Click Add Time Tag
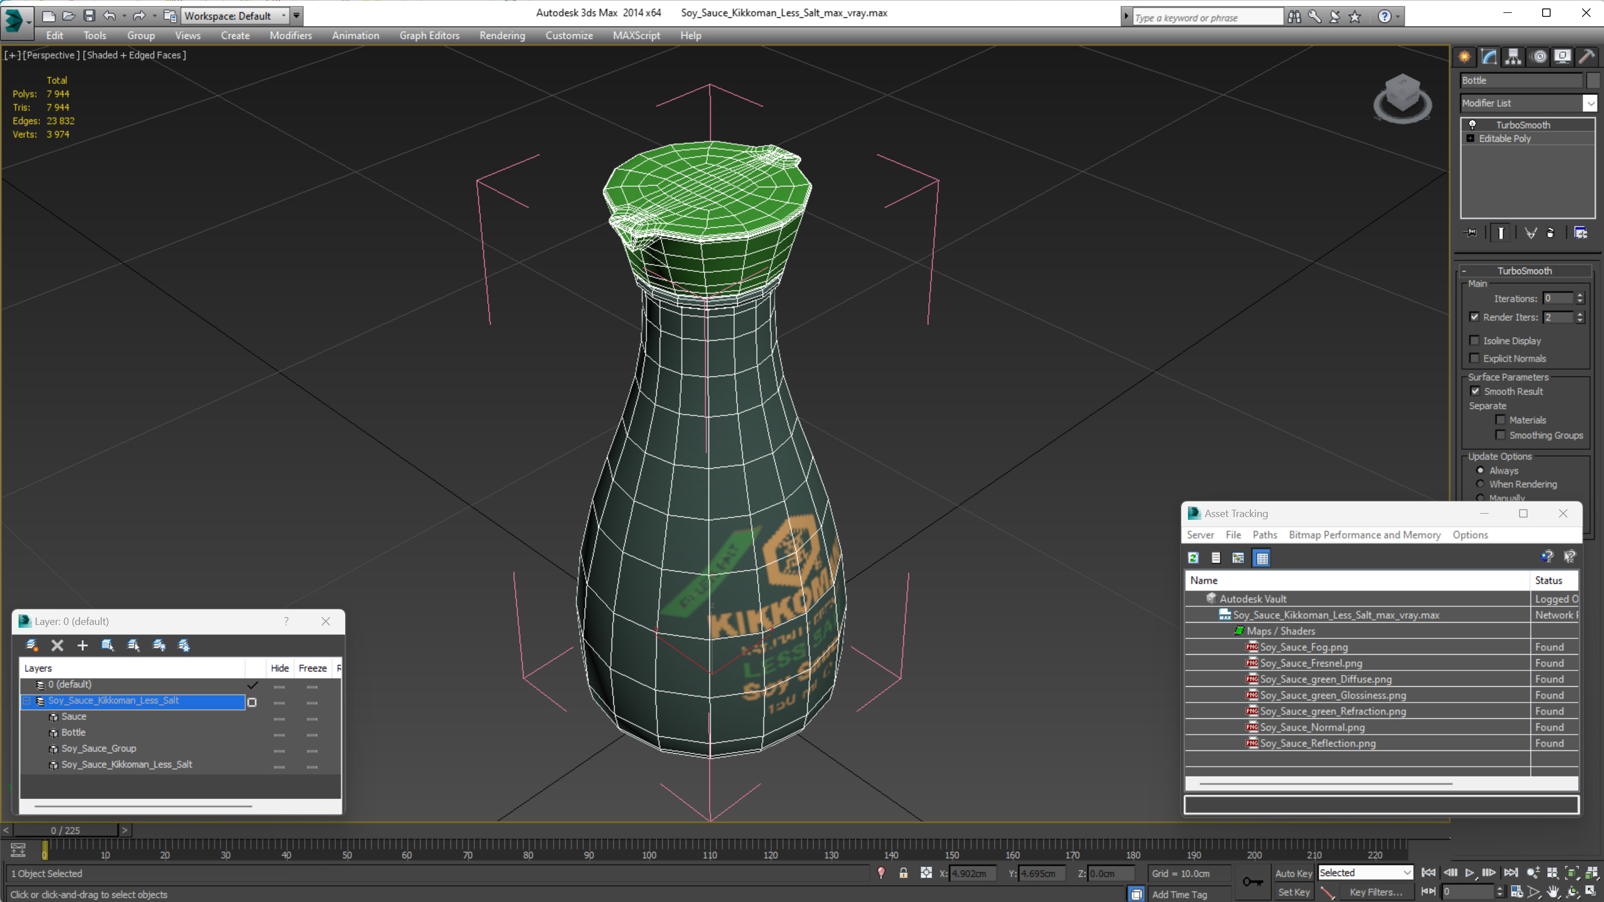This screenshot has width=1604, height=902. [1180, 895]
